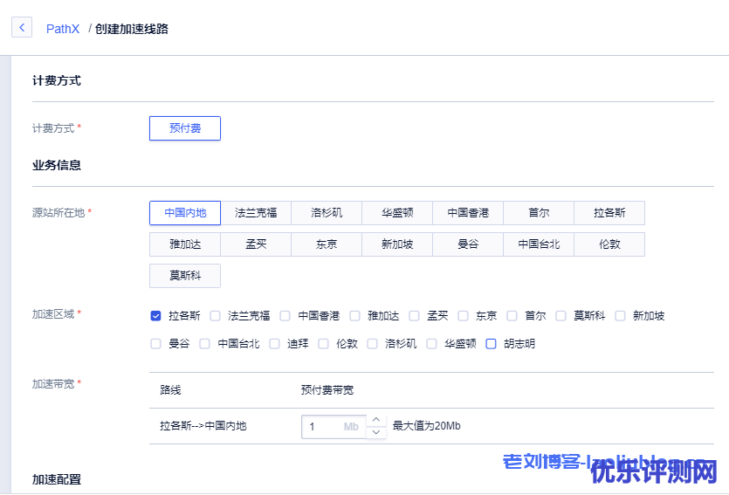Uncheck the 拉各斯 acceleration region checkbox
The image size is (729, 495).
pyautogui.click(x=156, y=316)
